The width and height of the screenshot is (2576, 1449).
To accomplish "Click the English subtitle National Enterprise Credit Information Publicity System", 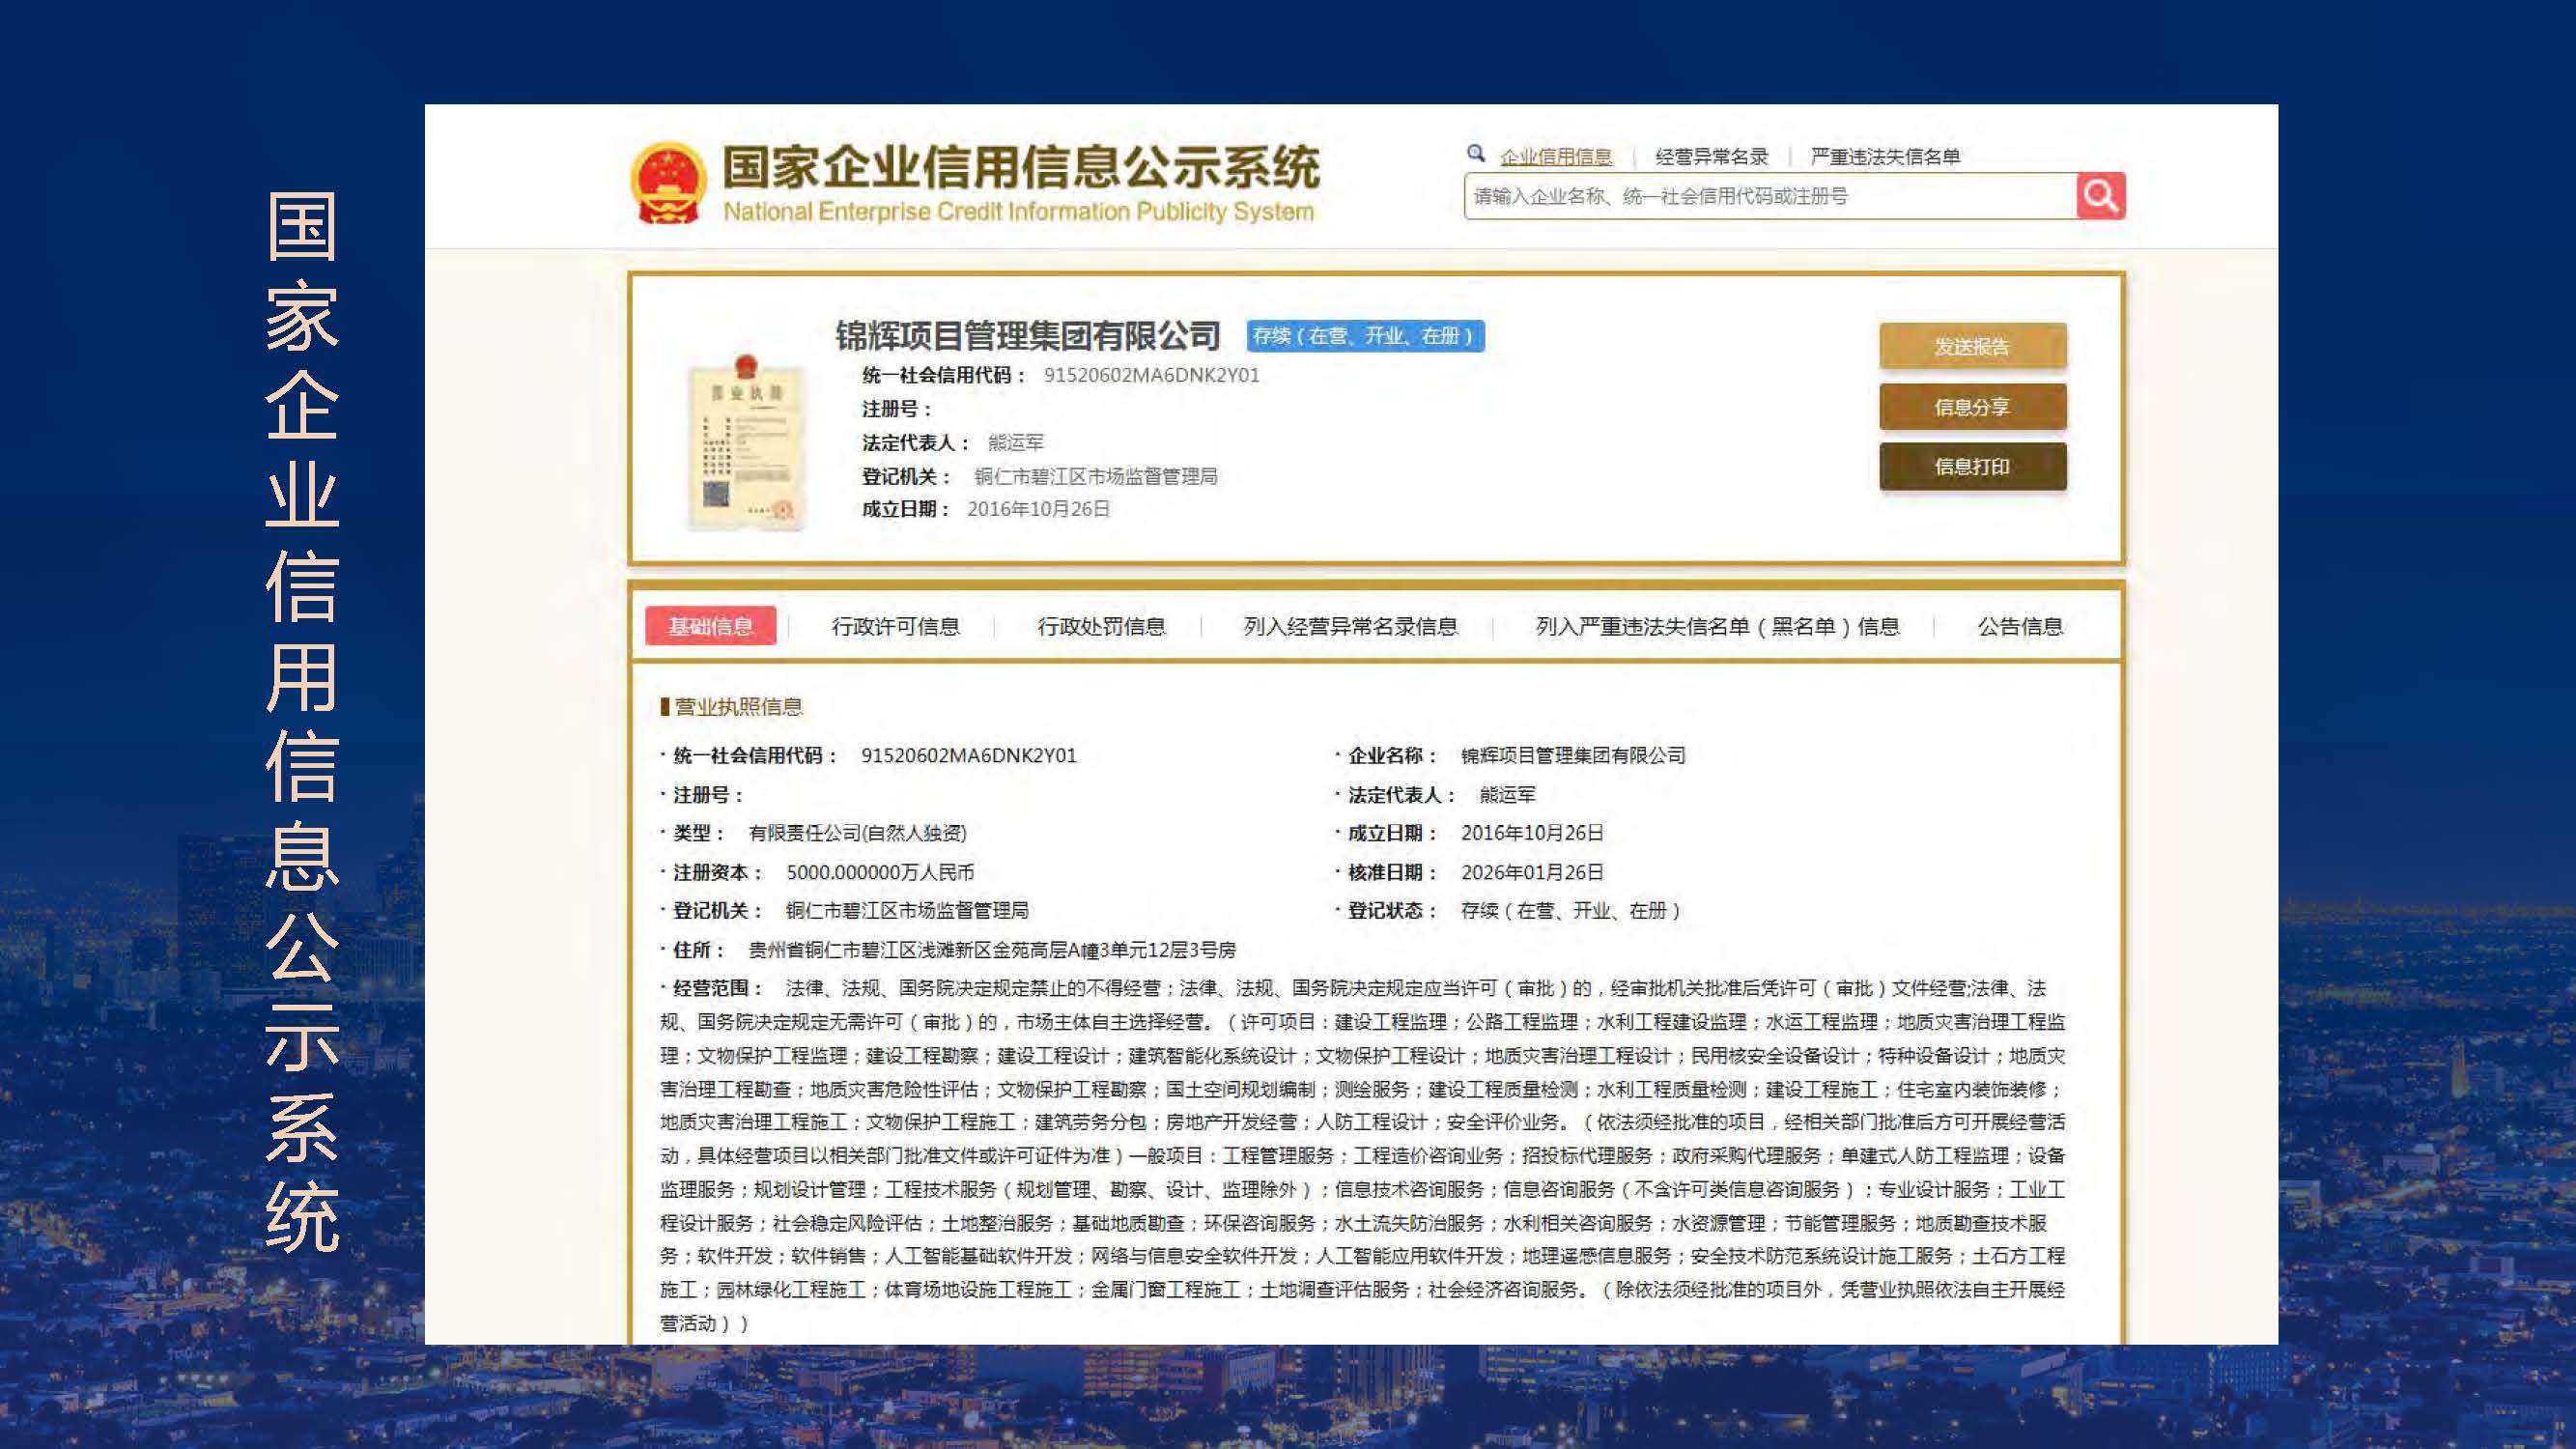I will pos(1018,212).
